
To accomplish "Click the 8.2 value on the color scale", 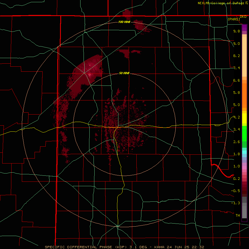I will click(x=237, y=56).
